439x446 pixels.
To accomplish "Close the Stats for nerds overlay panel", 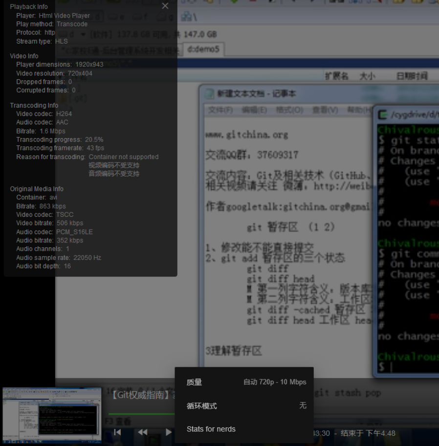I will (x=165, y=6).
